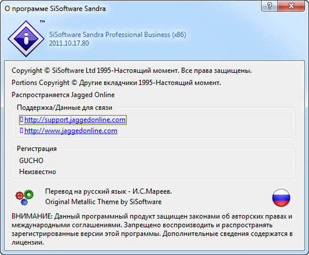The height and width of the screenshot is (255, 309).
Task: Click the window title 'О программе SiSoftware Sandra'
Action: tap(55, 9)
